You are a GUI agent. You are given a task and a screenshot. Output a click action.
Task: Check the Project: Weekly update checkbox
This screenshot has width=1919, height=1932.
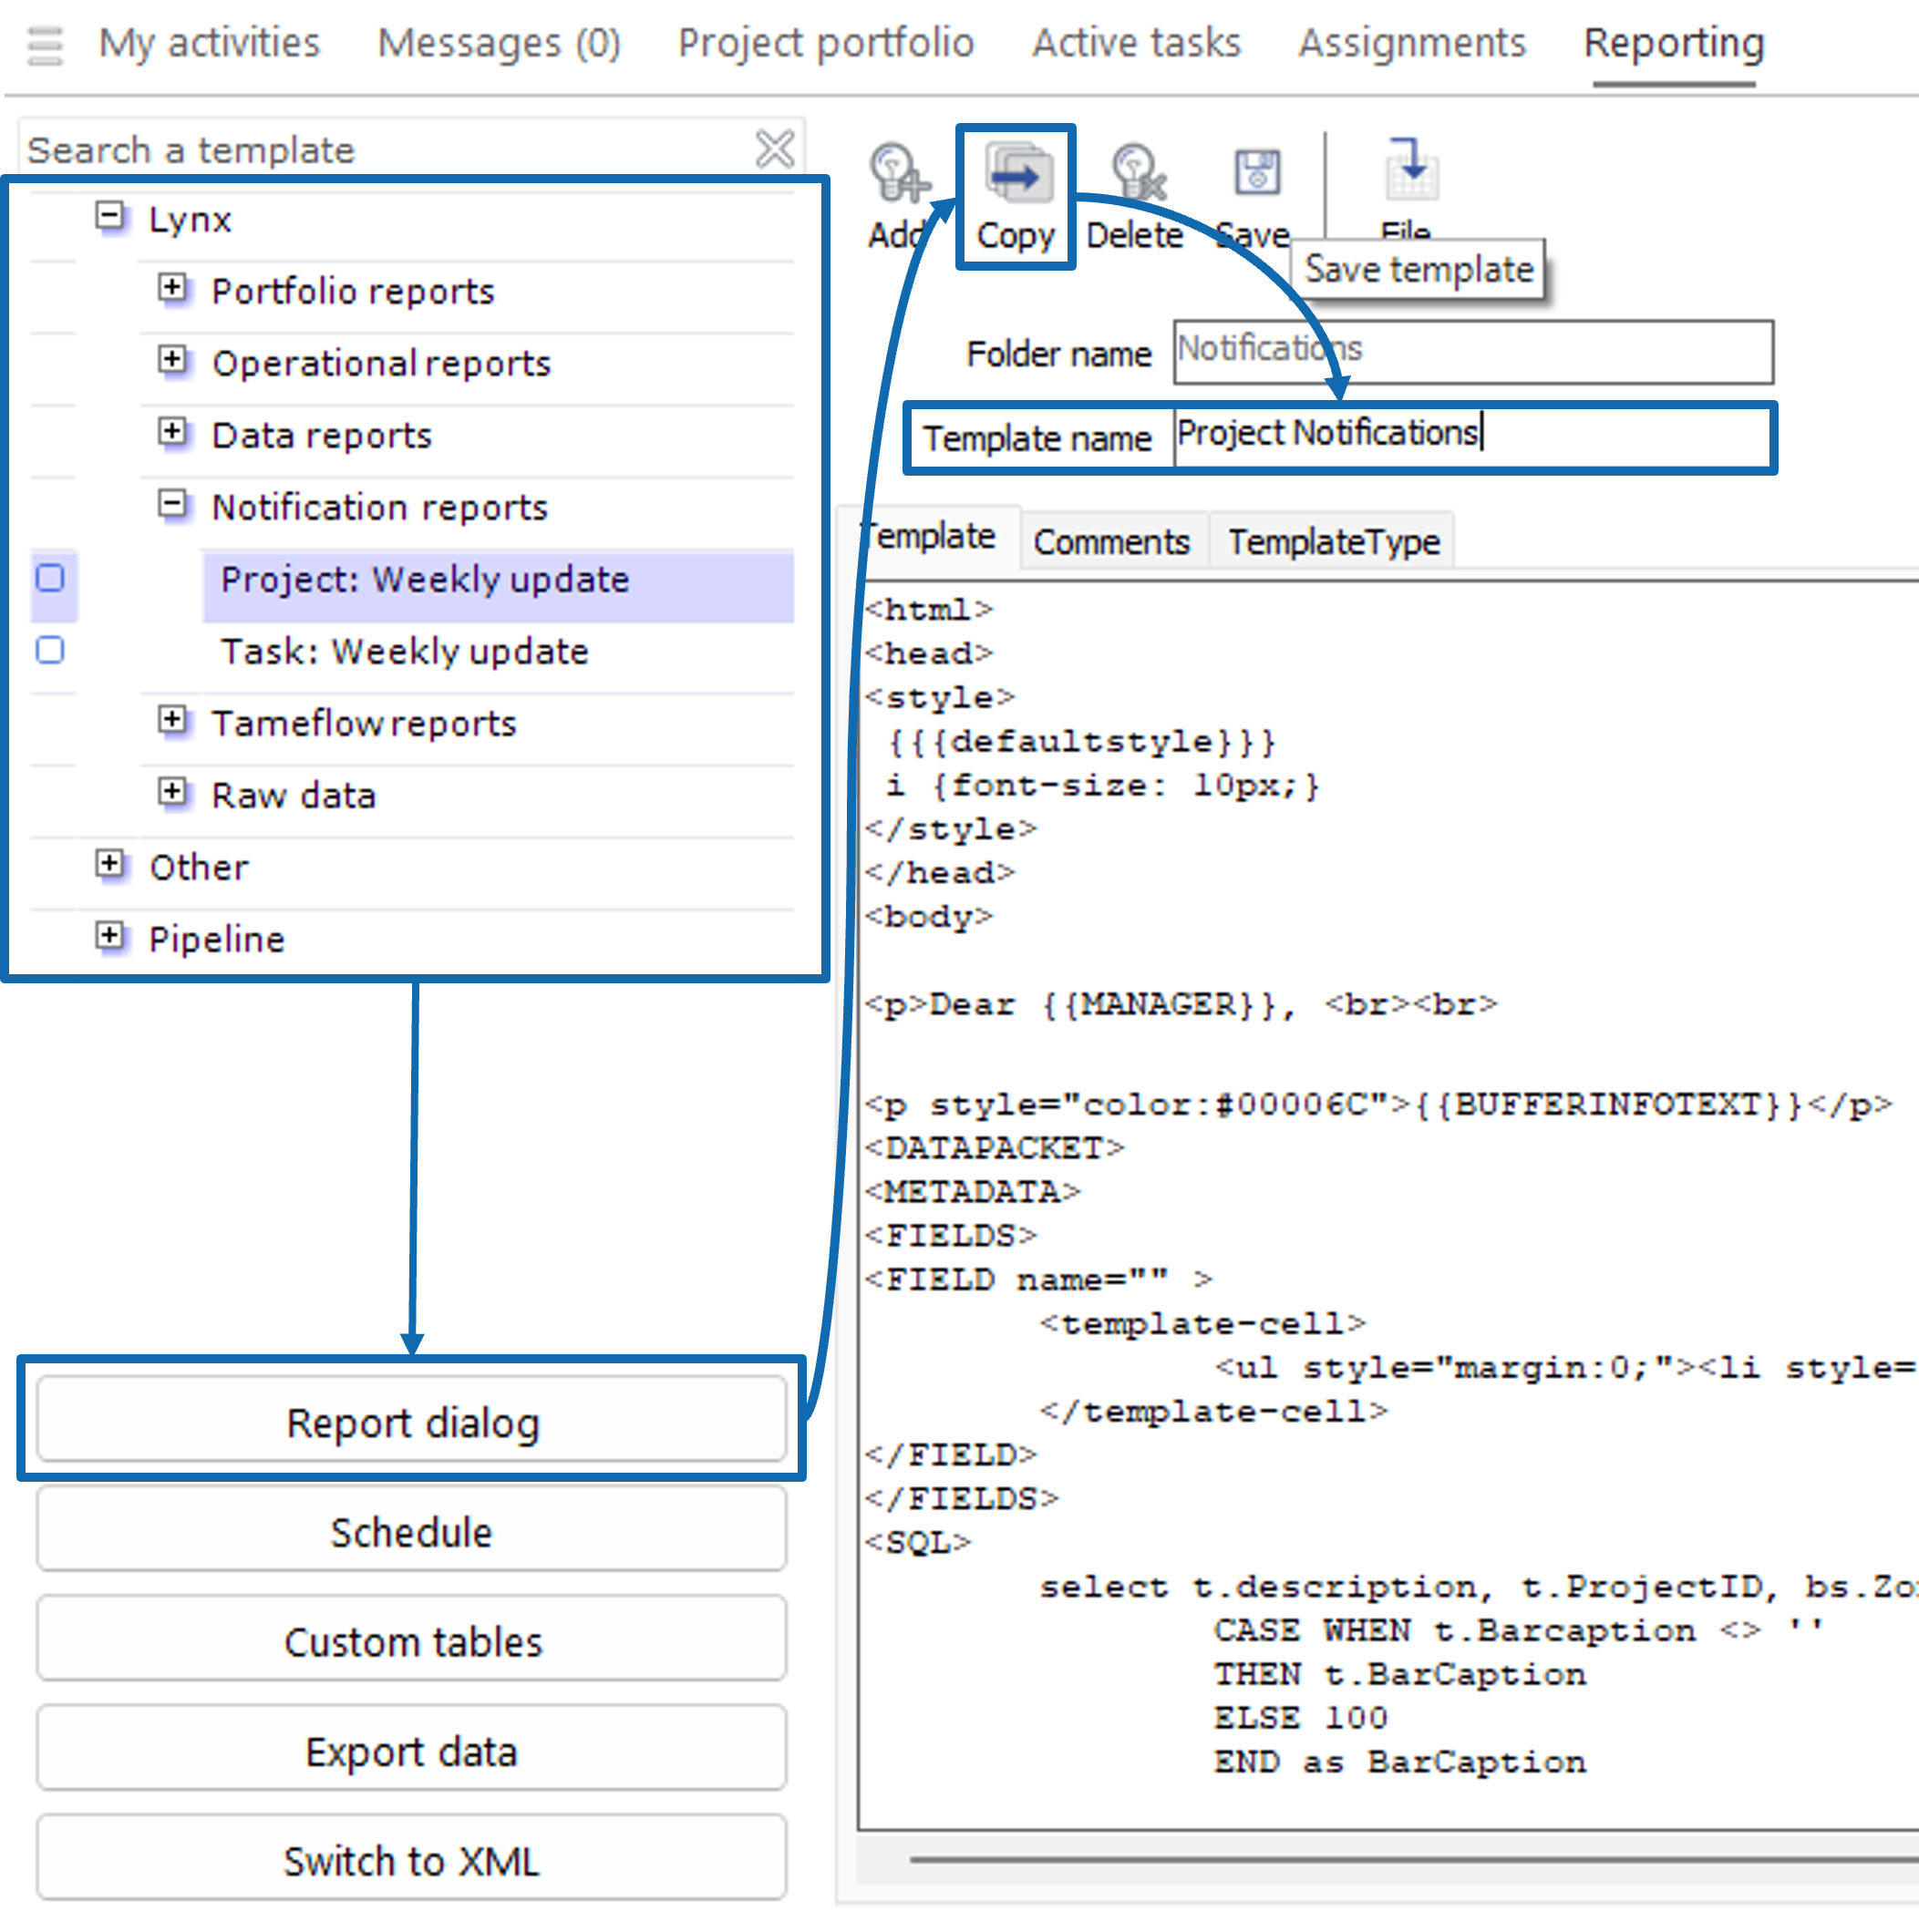(50, 578)
